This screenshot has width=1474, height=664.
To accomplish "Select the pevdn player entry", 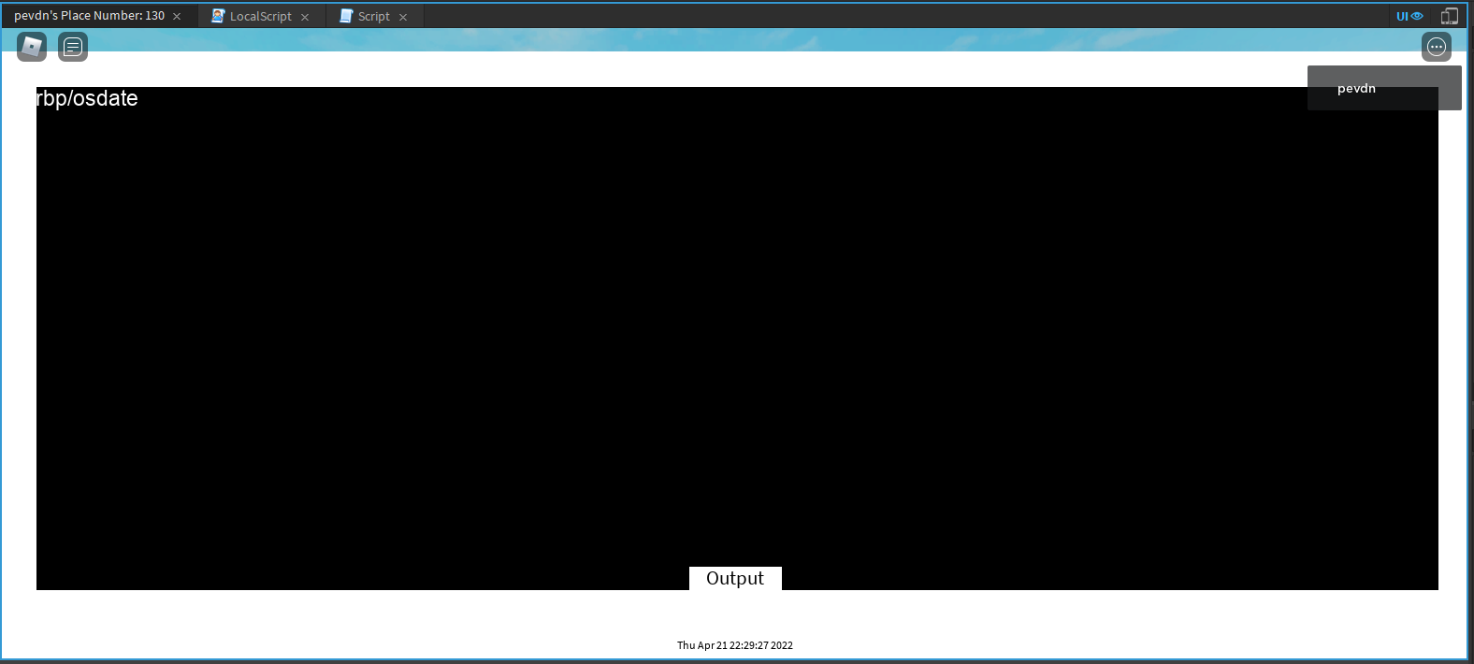I will tap(1384, 88).
